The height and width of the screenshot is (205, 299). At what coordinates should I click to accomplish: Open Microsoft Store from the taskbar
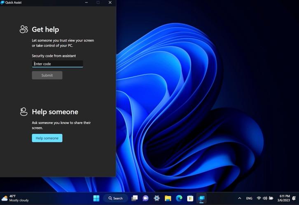point(190,198)
